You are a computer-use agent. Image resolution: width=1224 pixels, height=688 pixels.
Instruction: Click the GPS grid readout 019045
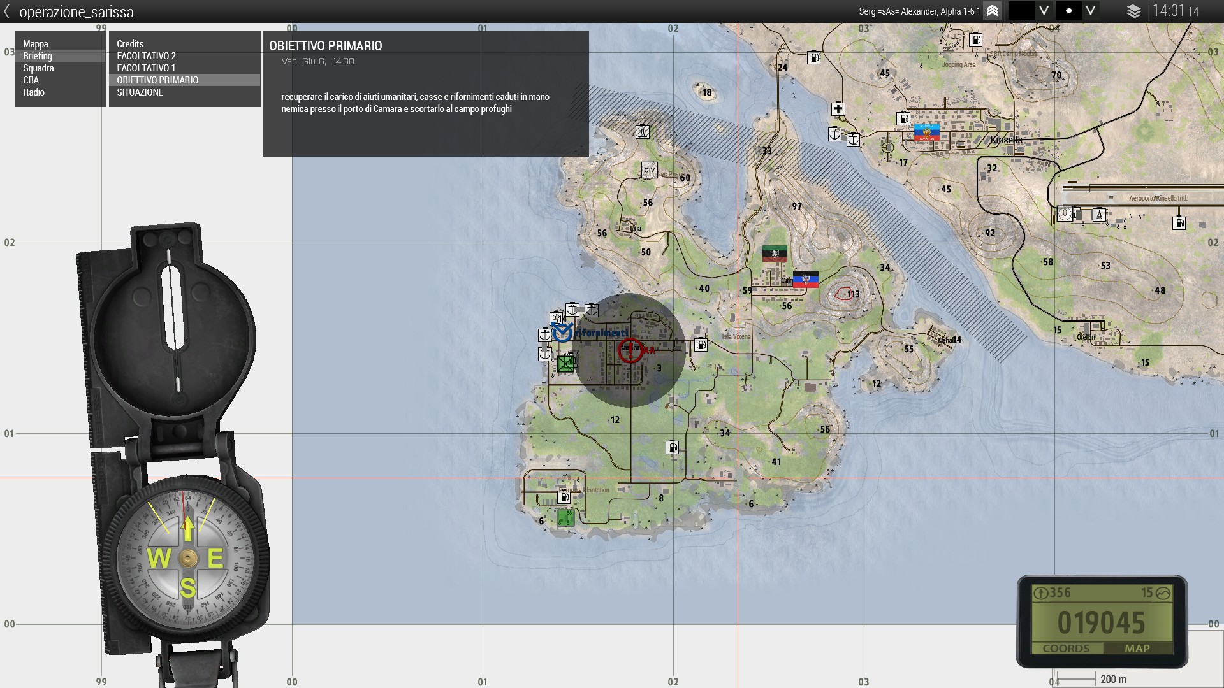1102,622
